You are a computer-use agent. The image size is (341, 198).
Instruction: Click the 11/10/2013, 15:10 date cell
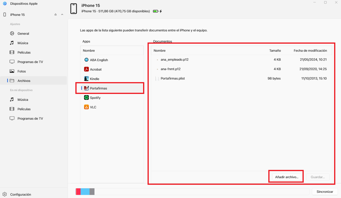click(314, 78)
